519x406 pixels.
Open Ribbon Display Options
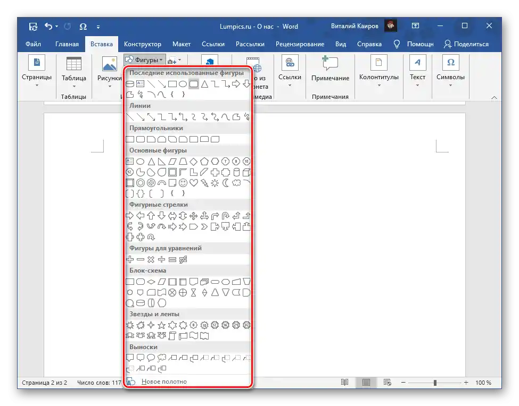click(x=415, y=26)
